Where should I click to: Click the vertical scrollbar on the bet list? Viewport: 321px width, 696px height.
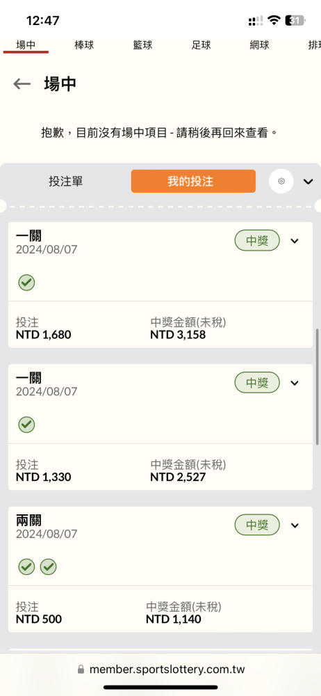pyautogui.click(x=317, y=386)
